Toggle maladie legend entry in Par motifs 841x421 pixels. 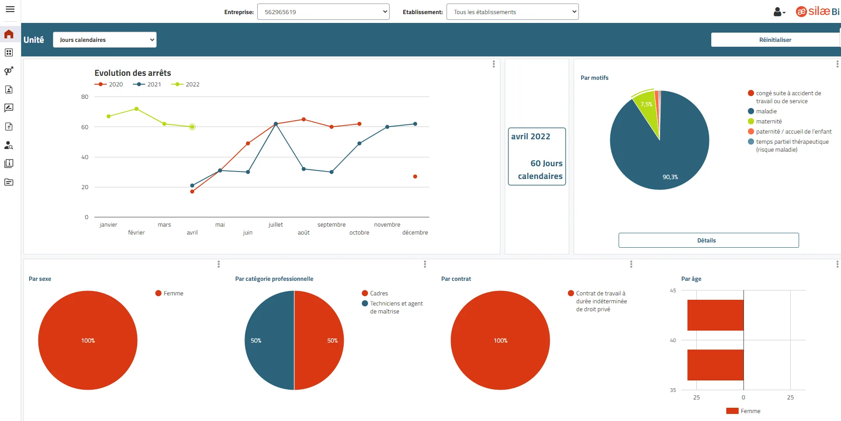[x=762, y=111]
